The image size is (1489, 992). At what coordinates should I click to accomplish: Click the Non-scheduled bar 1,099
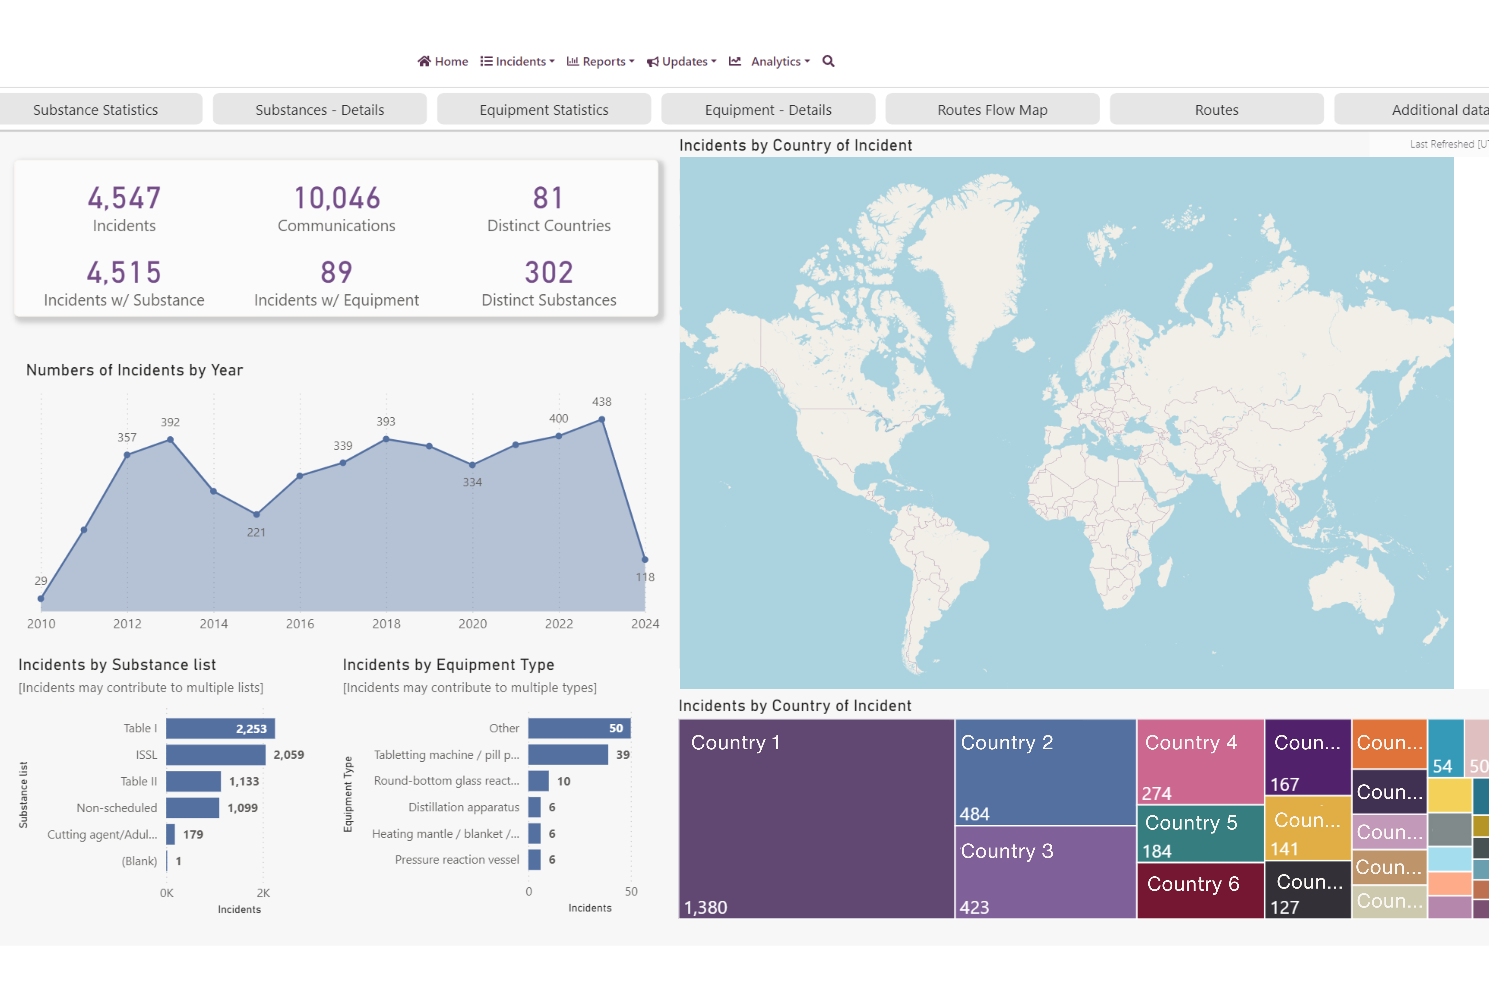[x=193, y=808]
